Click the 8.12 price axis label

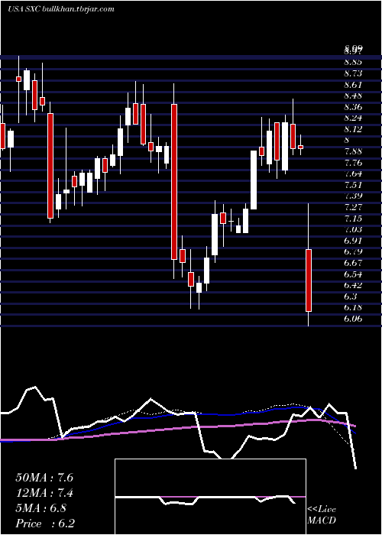353,129
